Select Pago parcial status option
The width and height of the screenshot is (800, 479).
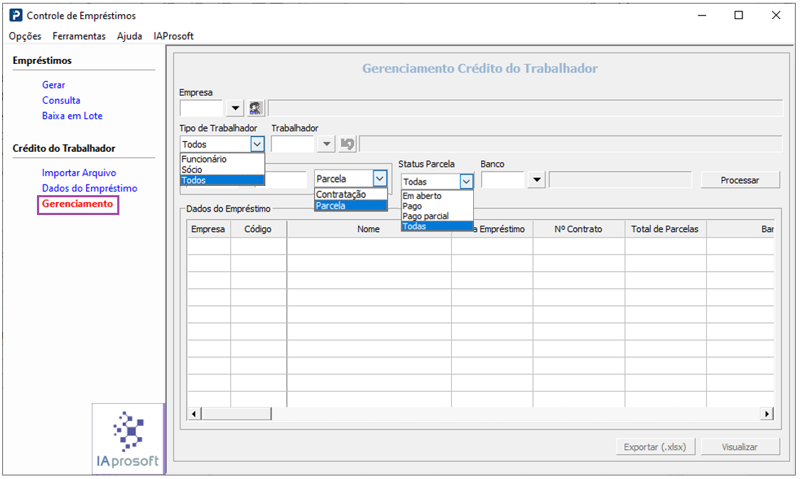tap(426, 216)
